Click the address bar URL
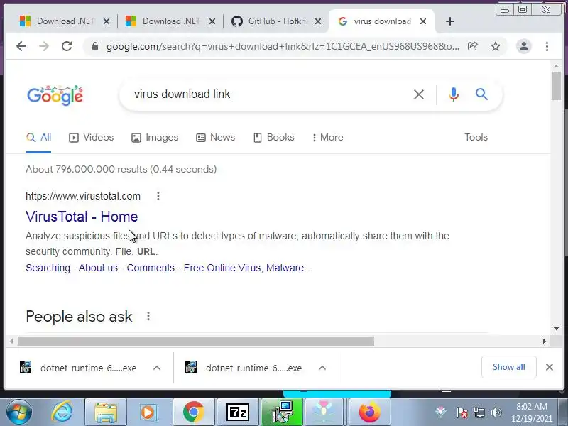 pos(283,46)
